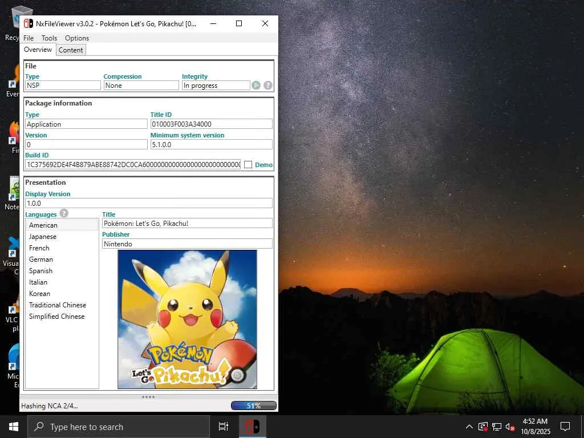Click the file Type field showing NSP
Image resolution: width=584 pixels, height=438 pixels.
(x=63, y=86)
